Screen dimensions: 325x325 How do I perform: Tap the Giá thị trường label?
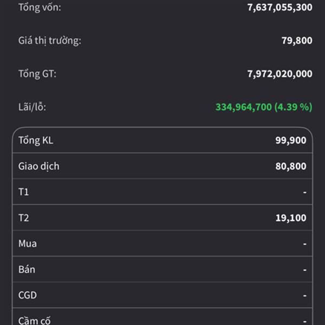[49, 41]
